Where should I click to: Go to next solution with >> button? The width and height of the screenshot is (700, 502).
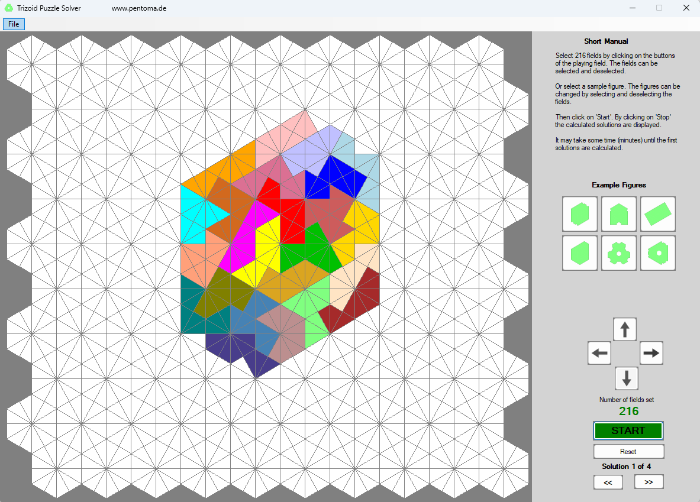(649, 482)
